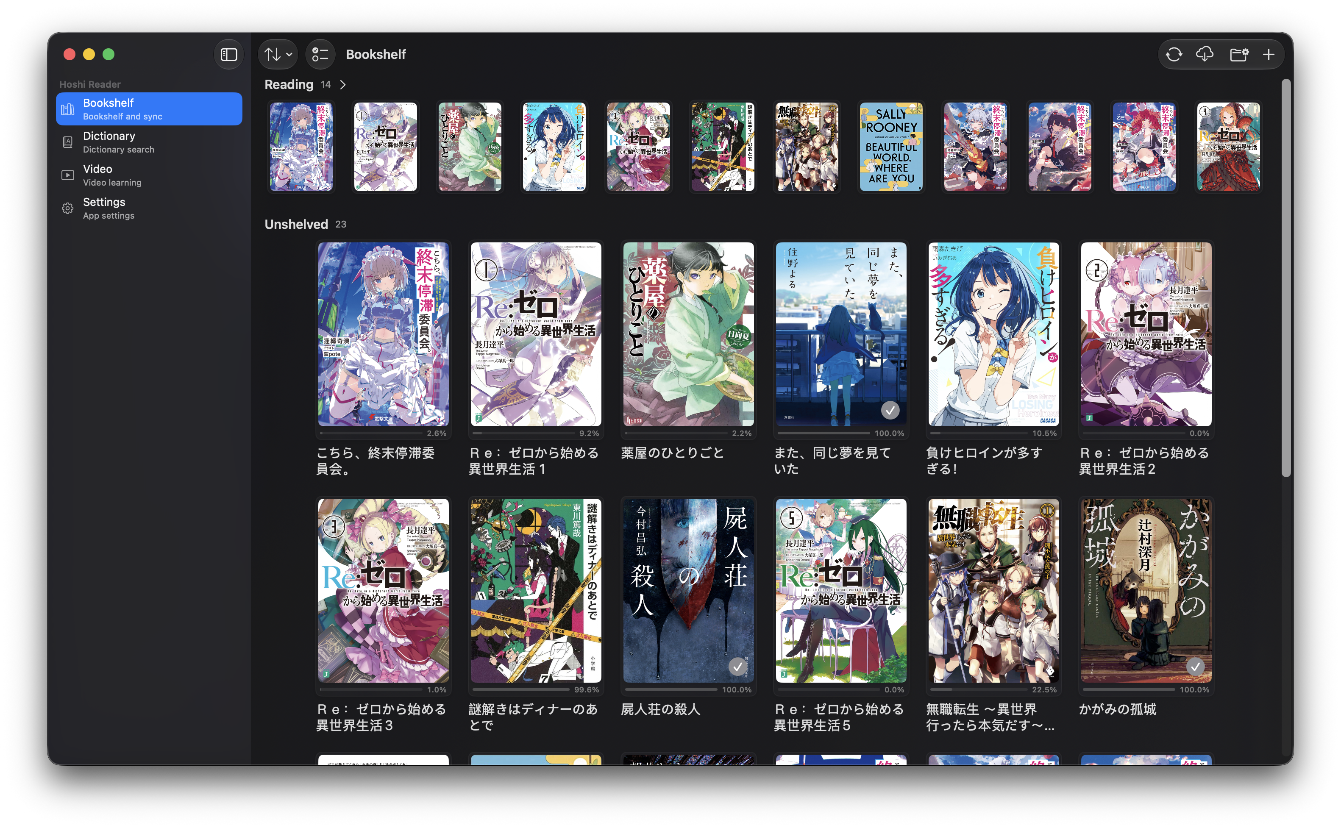The width and height of the screenshot is (1341, 828).
Task: Click the folder settings icon
Action: [1239, 54]
